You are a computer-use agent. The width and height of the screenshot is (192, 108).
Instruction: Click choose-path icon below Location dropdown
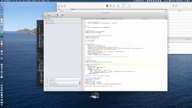click(x=80, y=84)
